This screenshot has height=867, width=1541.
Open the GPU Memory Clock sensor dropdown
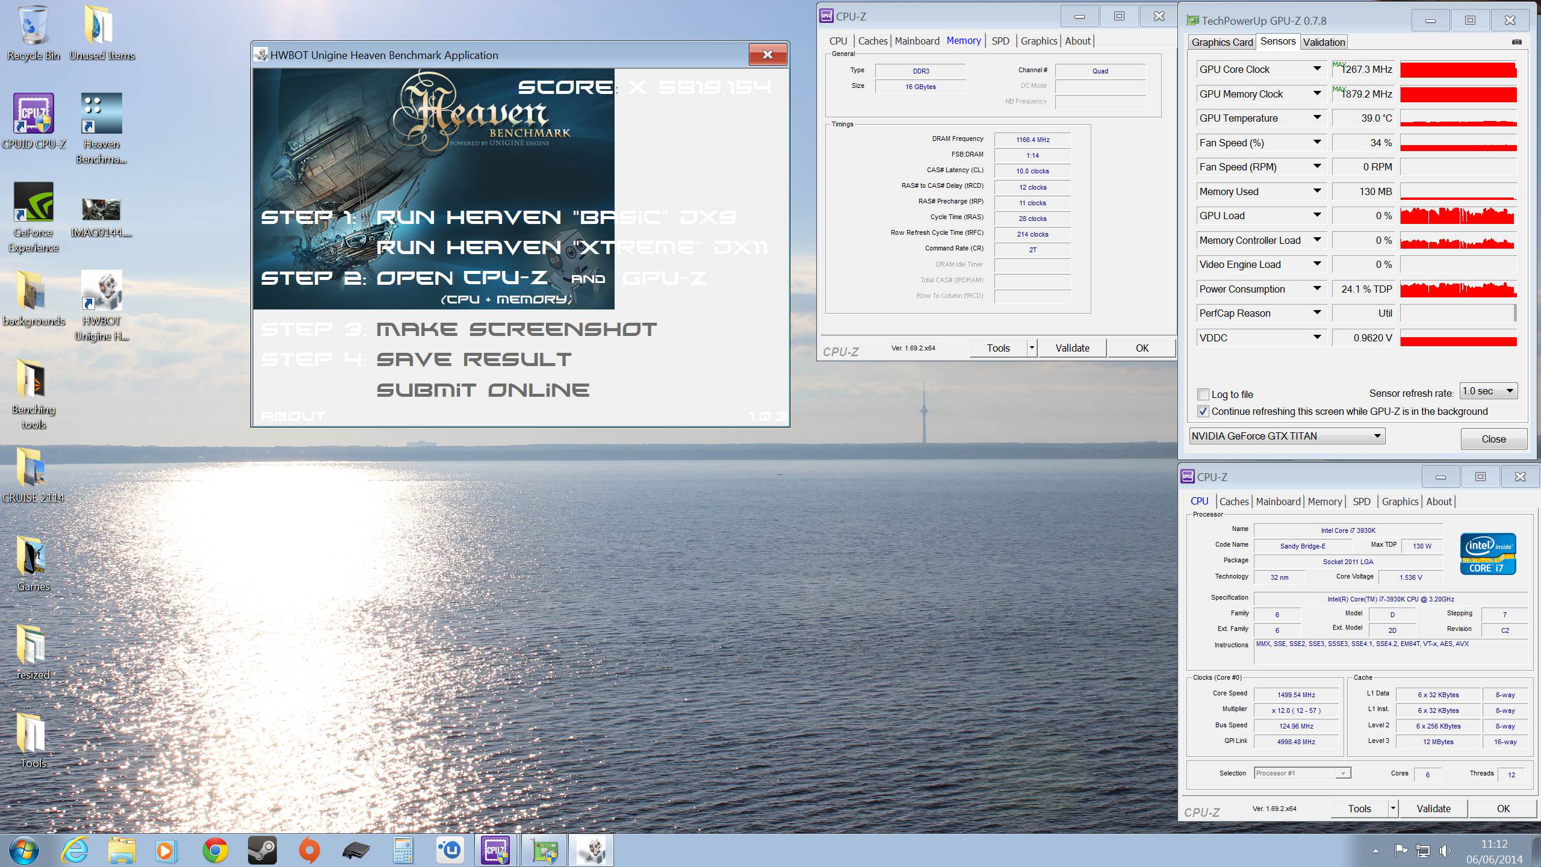(x=1317, y=93)
